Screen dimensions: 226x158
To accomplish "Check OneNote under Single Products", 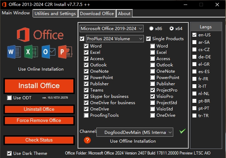I will tap(153, 71).
